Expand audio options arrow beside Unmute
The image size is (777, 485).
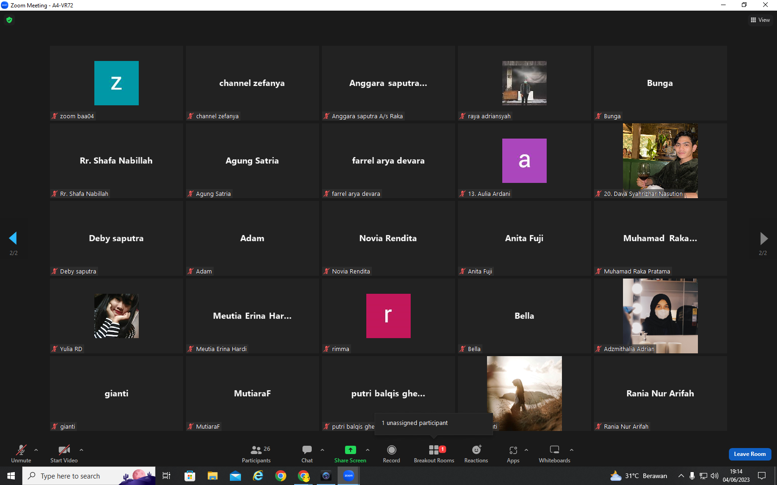[x=36, y=449]
